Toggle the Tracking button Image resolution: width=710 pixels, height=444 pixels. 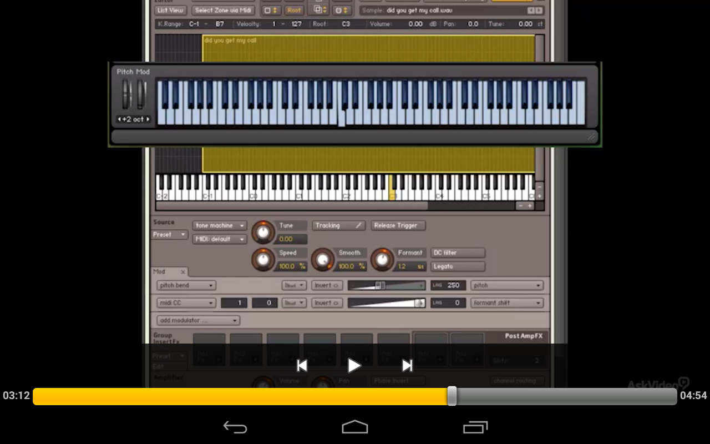click(x=338, y=226)
